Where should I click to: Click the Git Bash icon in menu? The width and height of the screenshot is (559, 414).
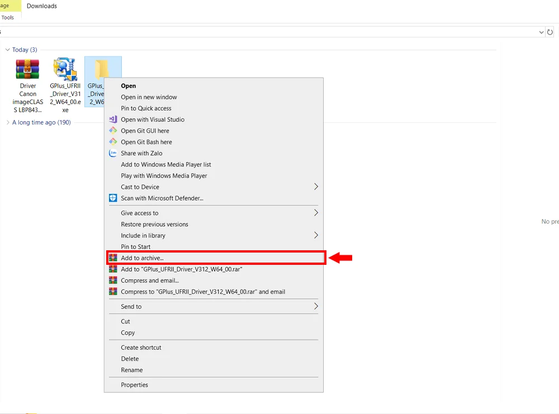point(113,142)
